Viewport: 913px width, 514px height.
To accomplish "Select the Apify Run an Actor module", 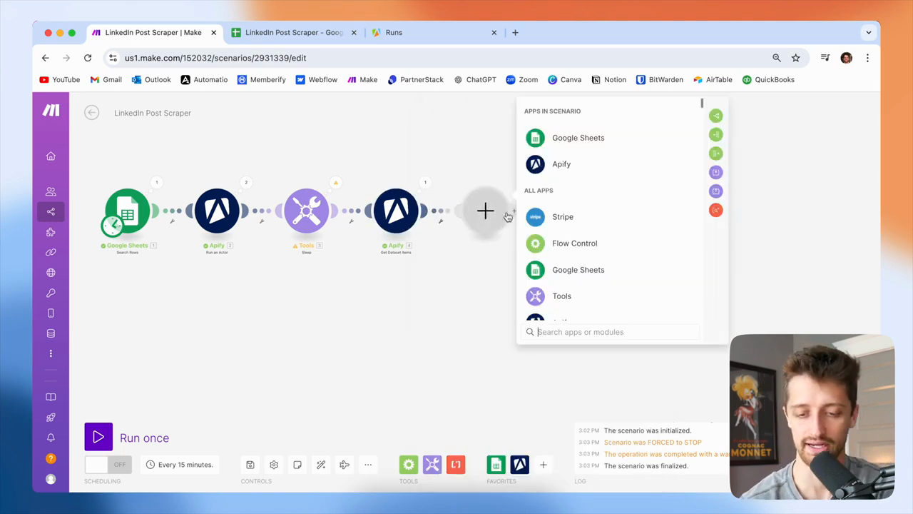I will [217, 211].
